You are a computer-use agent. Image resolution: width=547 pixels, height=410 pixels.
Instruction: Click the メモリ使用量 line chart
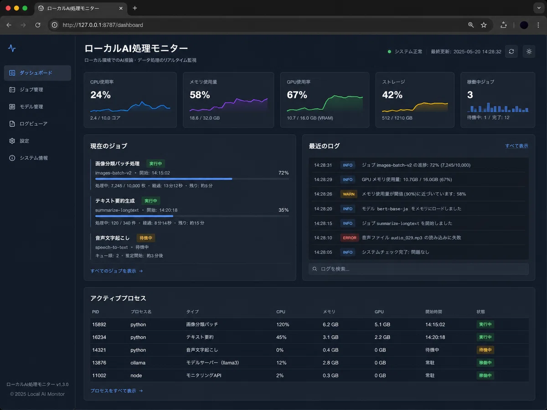229,104
